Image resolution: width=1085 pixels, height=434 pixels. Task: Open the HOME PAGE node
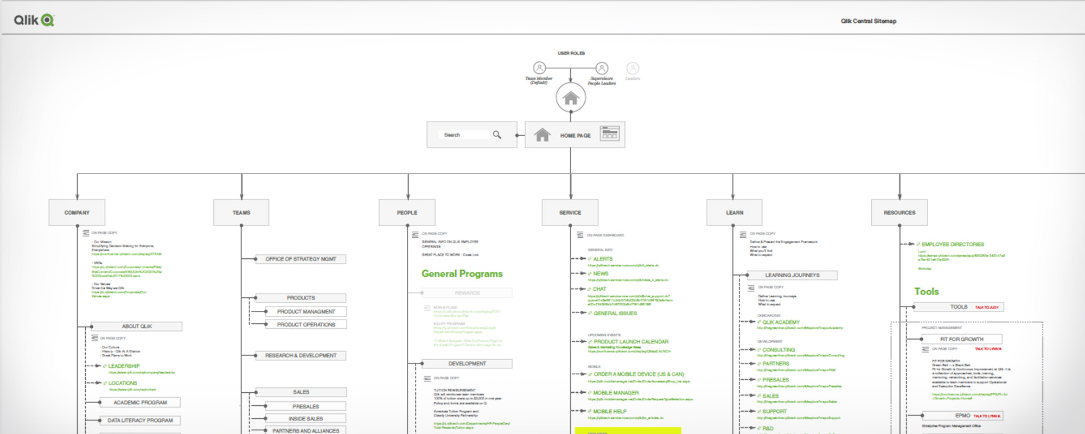click(x=575, y=135)
